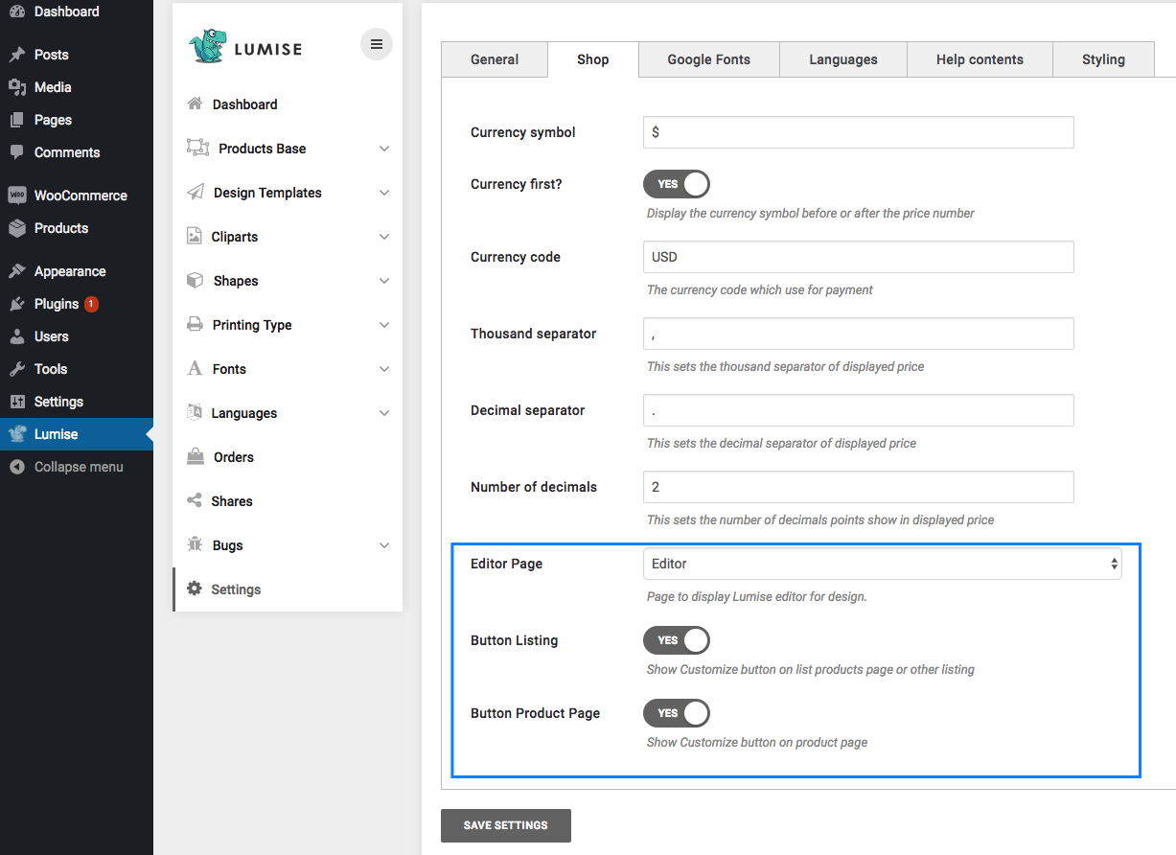Switch to the Google Fonts tab
1176x855 pixels.
(x=708, y=59)
